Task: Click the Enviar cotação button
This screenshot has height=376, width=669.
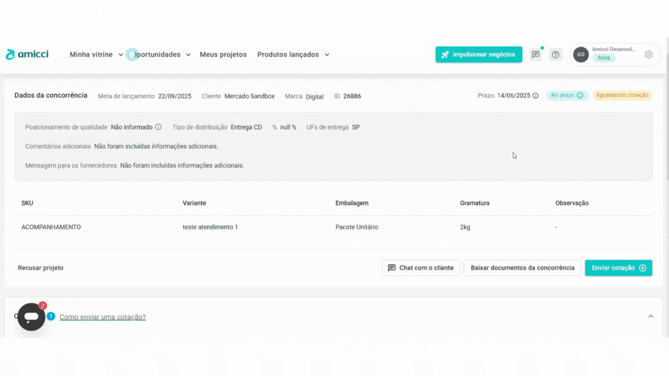Action: point(618,267)
